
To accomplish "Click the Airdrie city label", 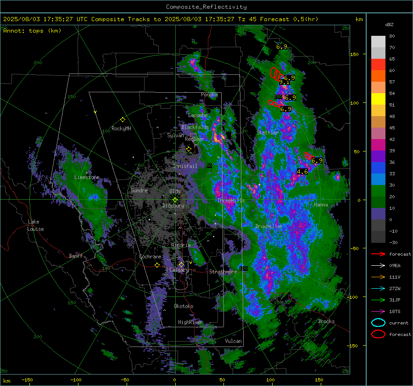I will point(181,245).
